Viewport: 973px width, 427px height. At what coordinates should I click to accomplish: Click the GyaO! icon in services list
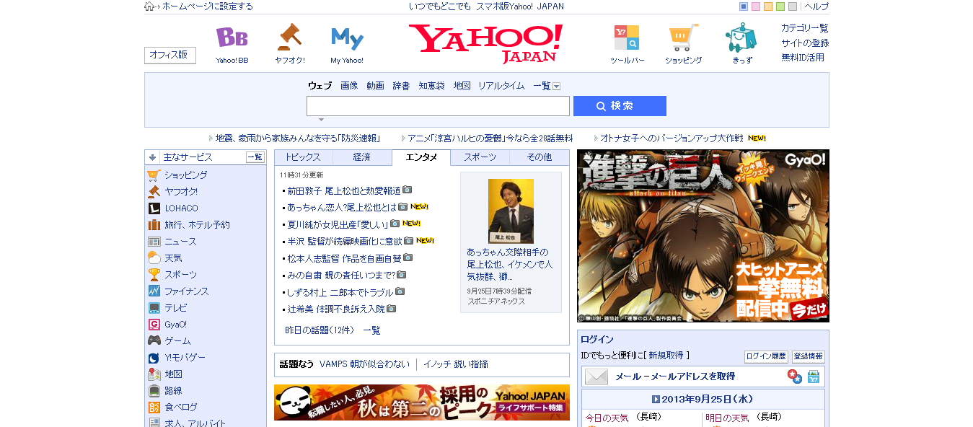(x=154, y=325)
